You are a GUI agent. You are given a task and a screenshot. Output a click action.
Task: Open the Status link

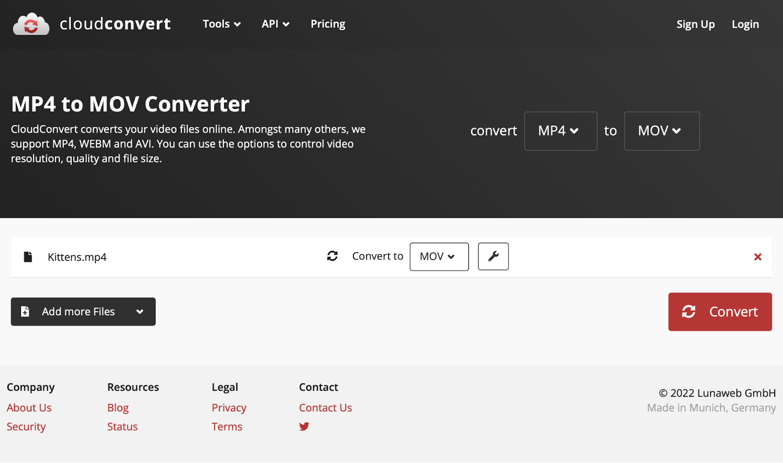[122, 426]
